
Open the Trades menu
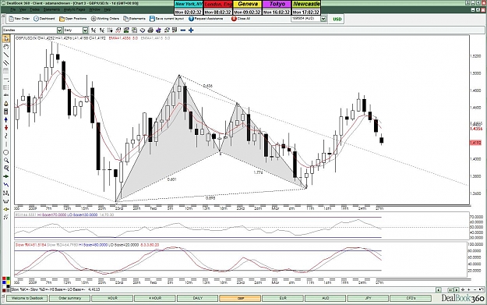pos(34,9)
